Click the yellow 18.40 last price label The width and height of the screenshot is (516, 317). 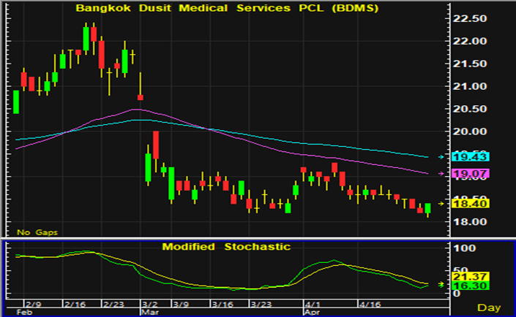[471, 204]
